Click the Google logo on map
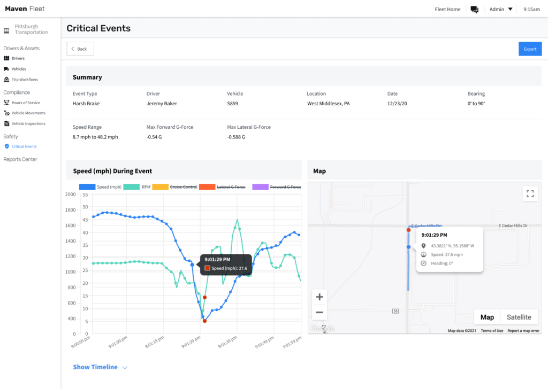This screenshot has height=389, width=548. (x=322, y=328)
